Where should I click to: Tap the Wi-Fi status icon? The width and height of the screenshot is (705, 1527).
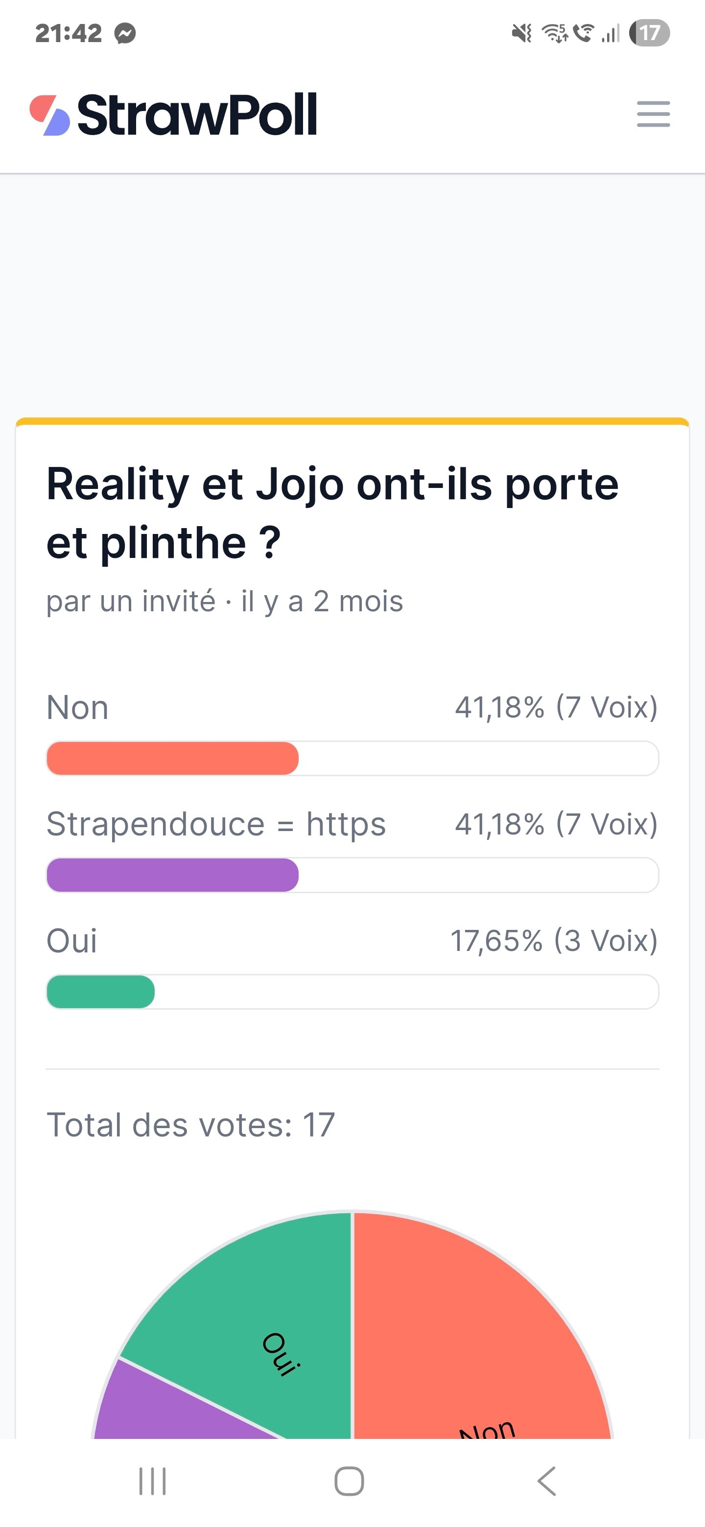(554, 33)
